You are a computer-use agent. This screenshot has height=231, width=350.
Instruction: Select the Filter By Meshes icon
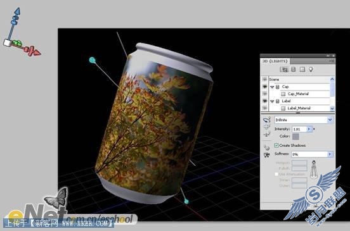(x=294, y=70)
